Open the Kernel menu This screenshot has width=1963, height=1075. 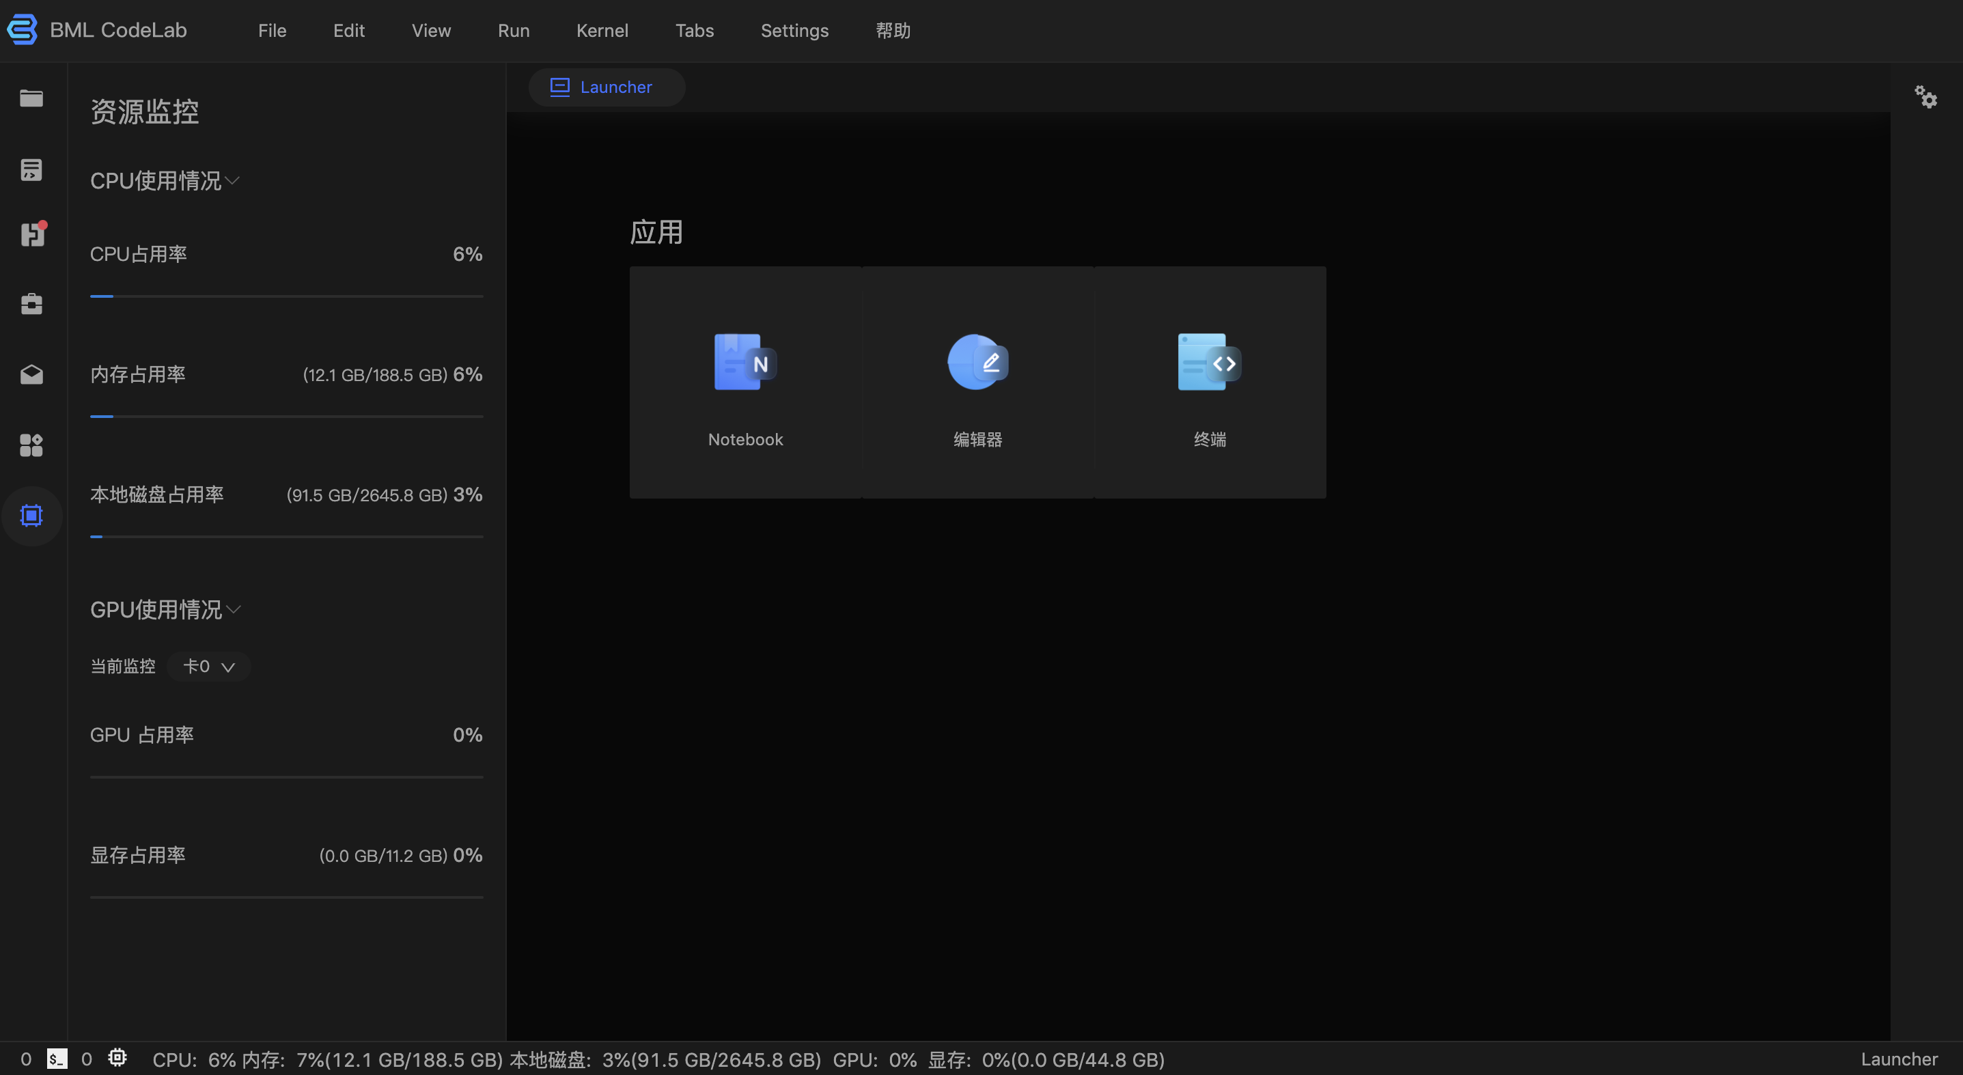602,31
